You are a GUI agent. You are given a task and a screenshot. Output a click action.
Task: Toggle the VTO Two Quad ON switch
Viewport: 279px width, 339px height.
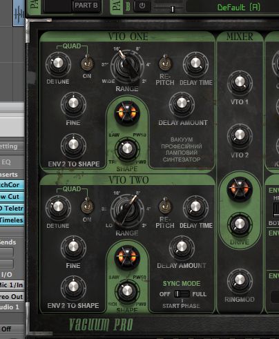click(x=87, y=206)
